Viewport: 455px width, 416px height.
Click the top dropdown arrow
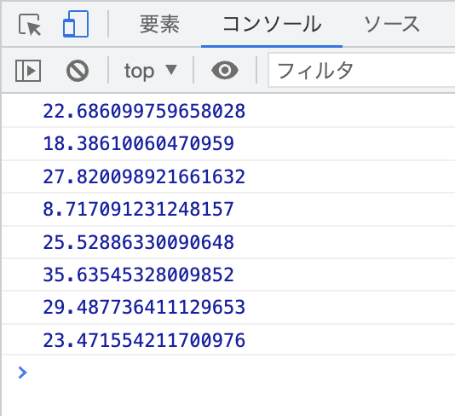(171, 70)
